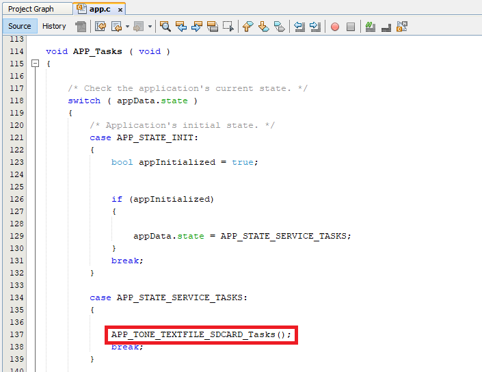Viewport: 482px width, 372px height.
Task: Find previous occurrence arrow icon
Action: (181, 27)
